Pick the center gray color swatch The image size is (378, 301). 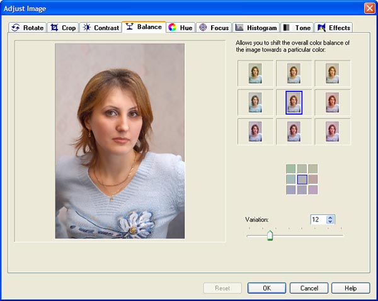pyautogui.click(x=302, y=179)
